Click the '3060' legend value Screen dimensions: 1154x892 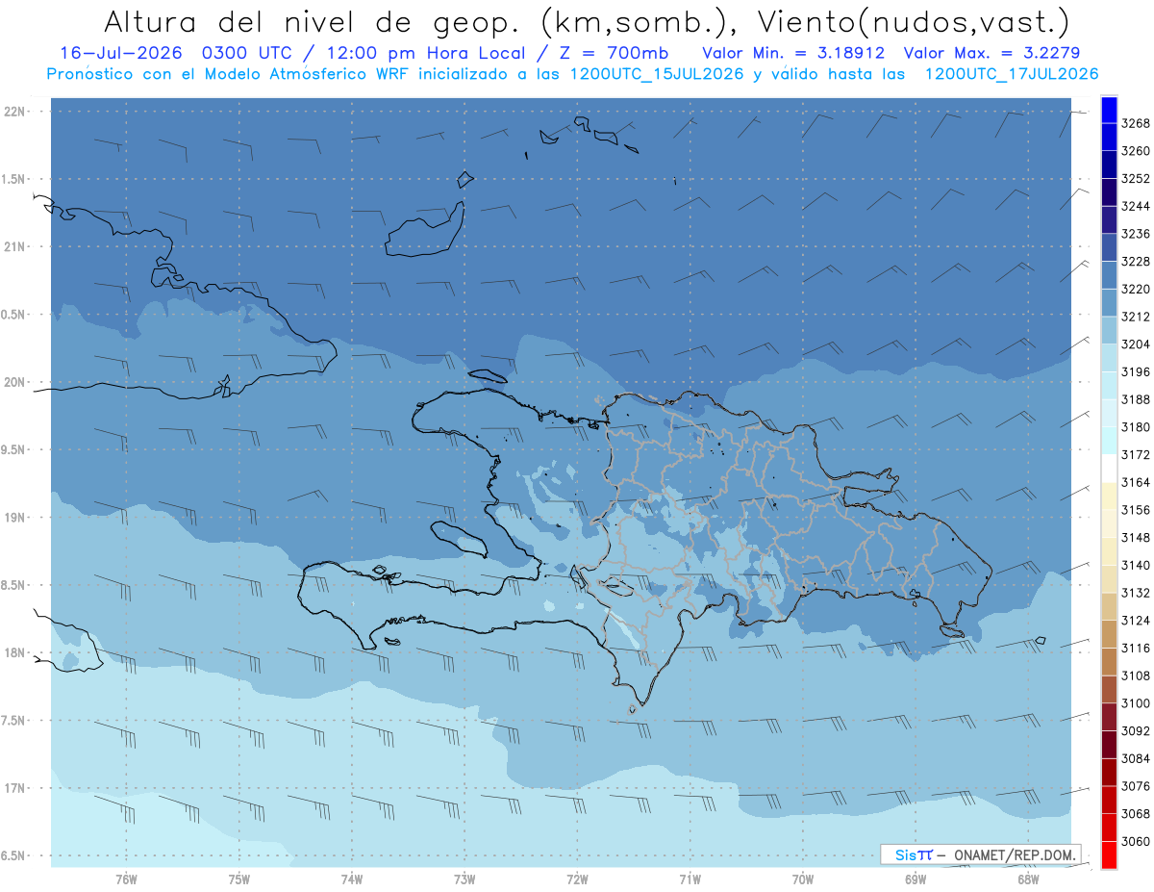pos(1136,841)
